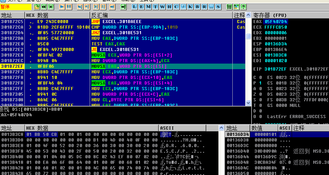Image resolution: width=329 pixels, height=175 pixels.
Task: Step into with the toolbar icon
Action: [80, 7]
